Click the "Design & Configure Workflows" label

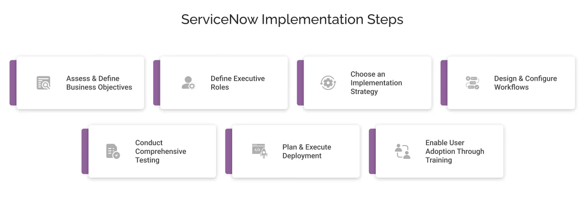526,83
